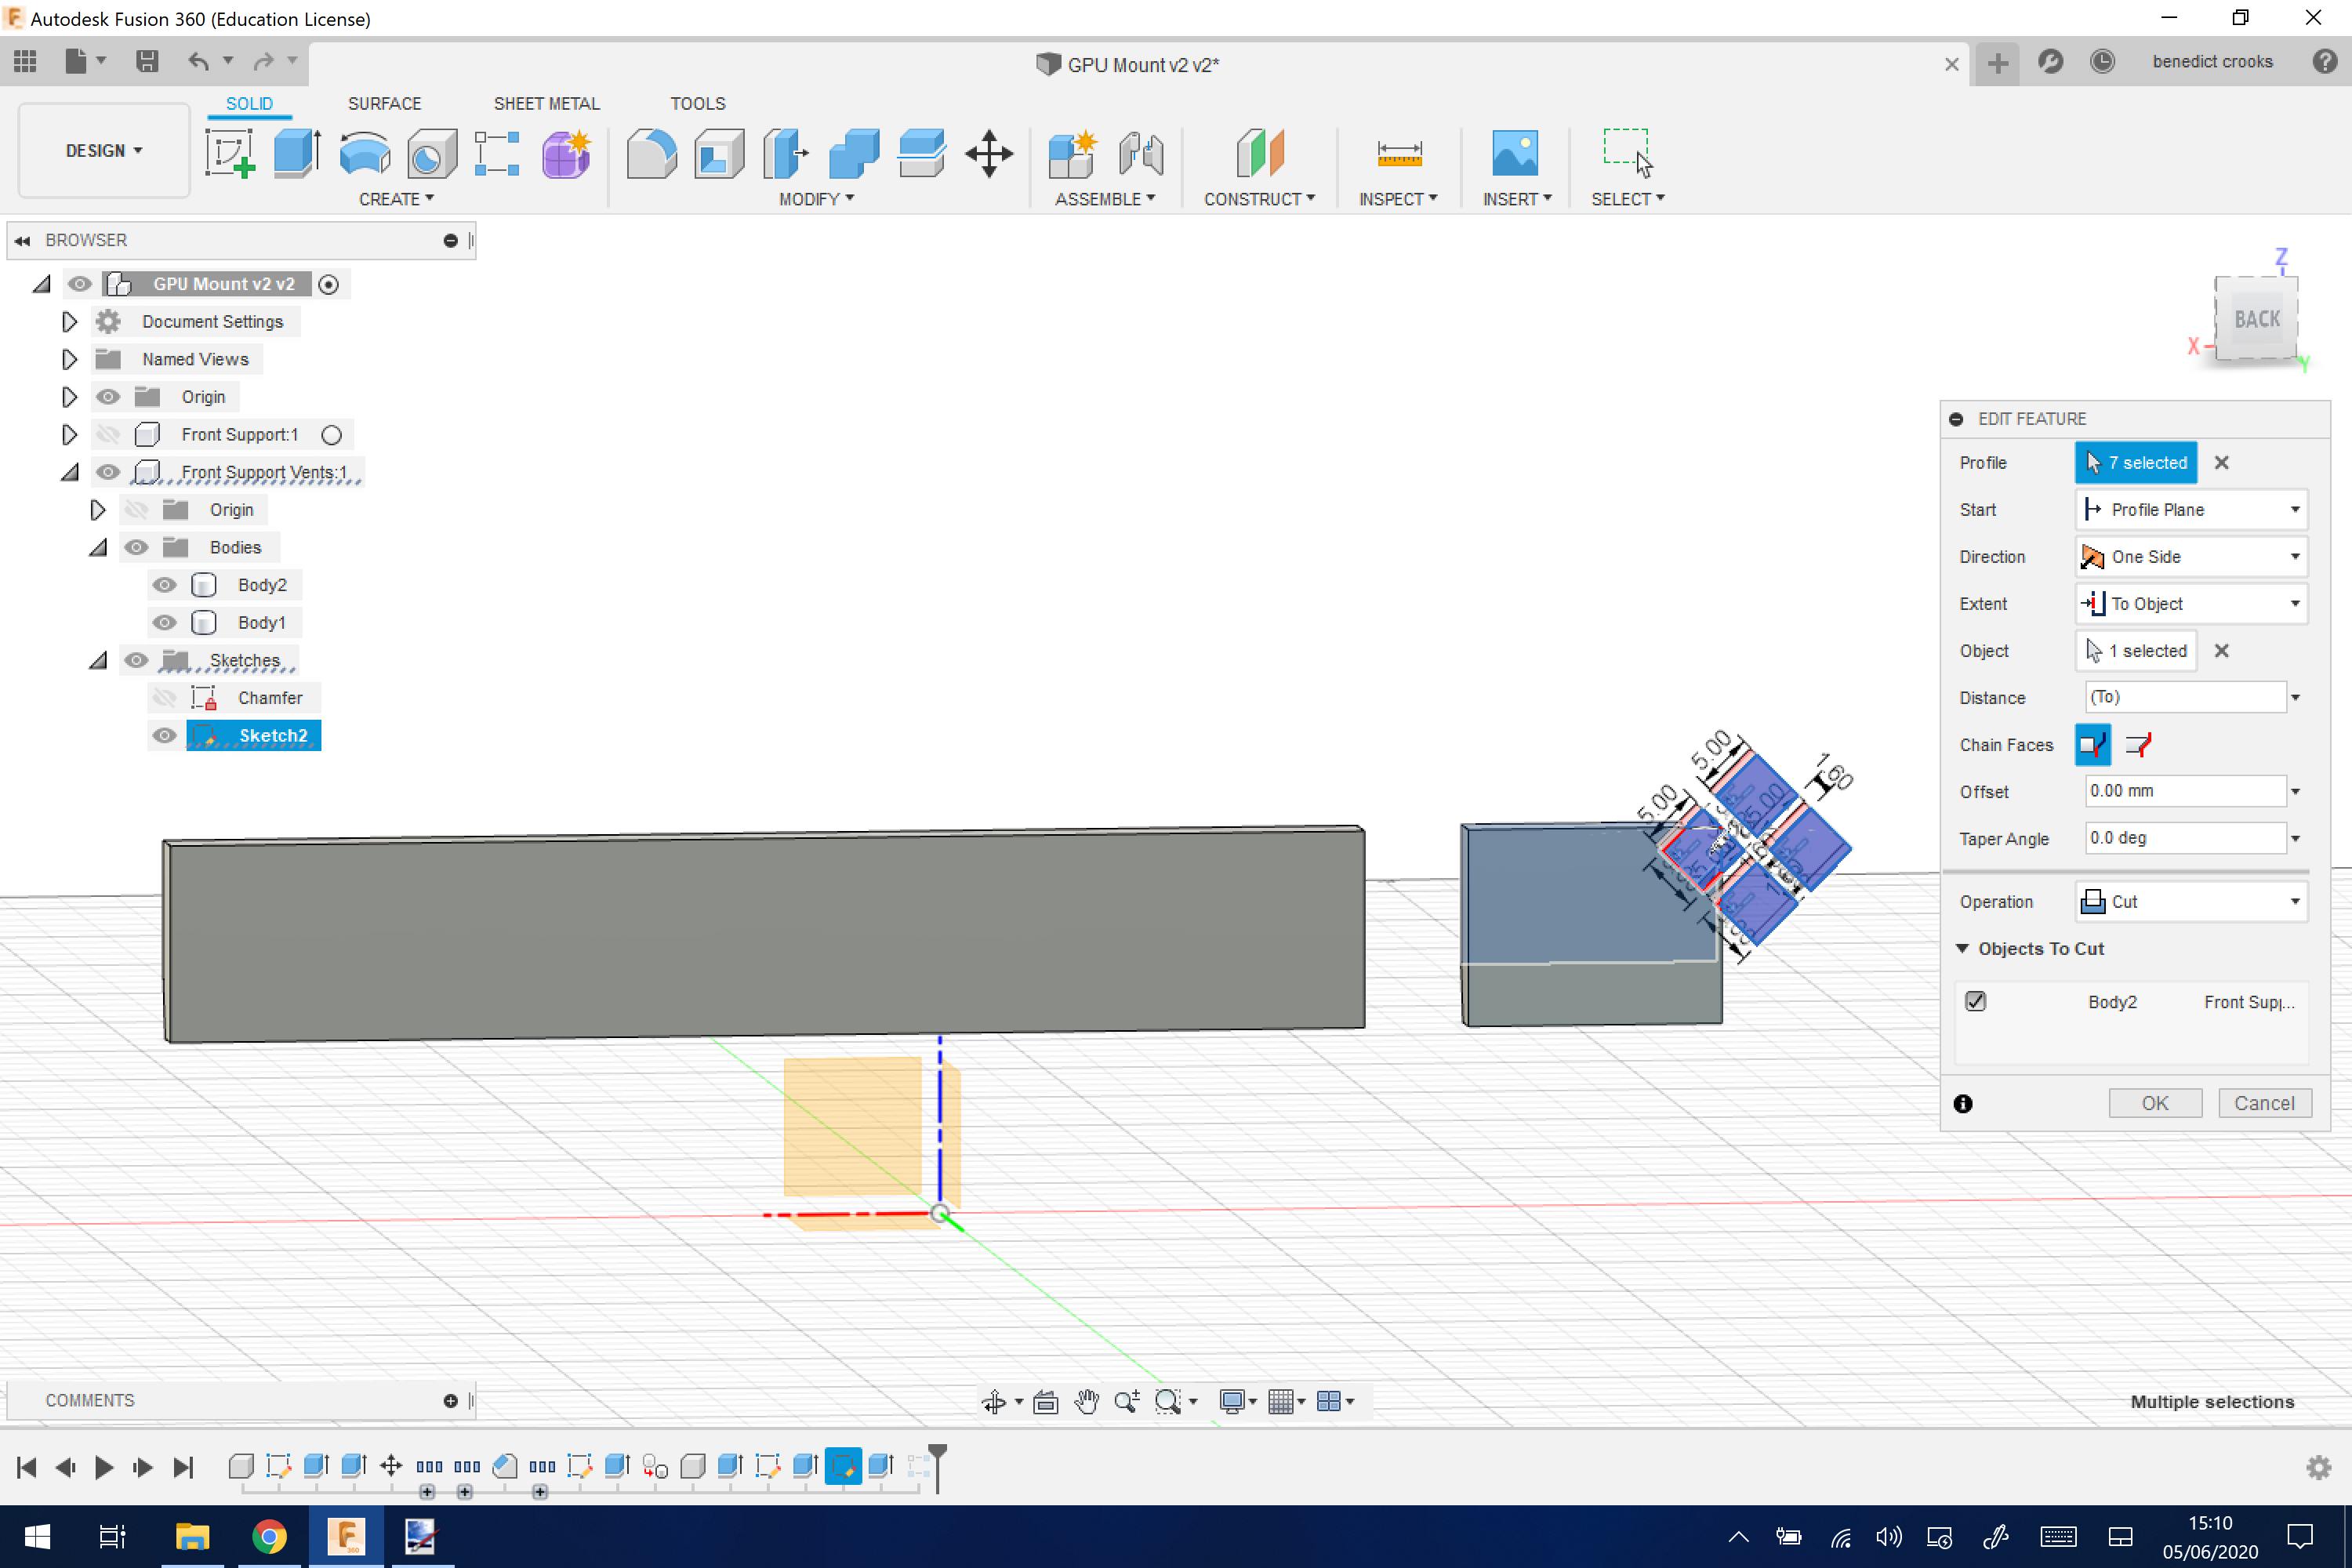The height and width of the screenshot is (1568, 2352).
Task: Uncheck Body2 in Objects To Cut
Action: pos(1975,1001)
